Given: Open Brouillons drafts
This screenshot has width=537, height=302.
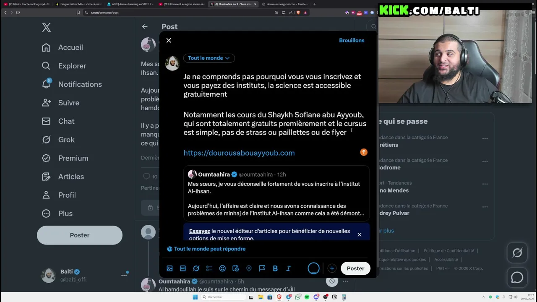Looking at the screenshot, I should coord(352,40).
